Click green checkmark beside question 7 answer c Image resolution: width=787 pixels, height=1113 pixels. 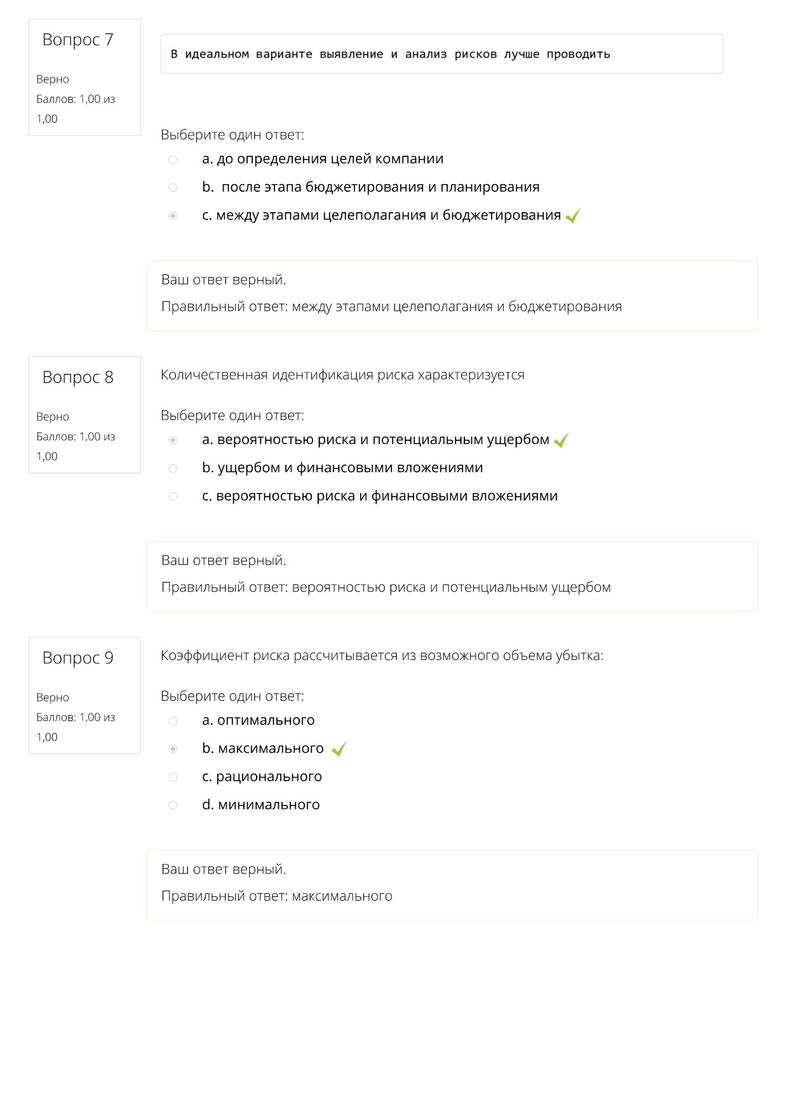572,216
